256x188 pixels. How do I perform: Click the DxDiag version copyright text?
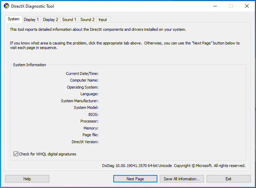[173, 166]
